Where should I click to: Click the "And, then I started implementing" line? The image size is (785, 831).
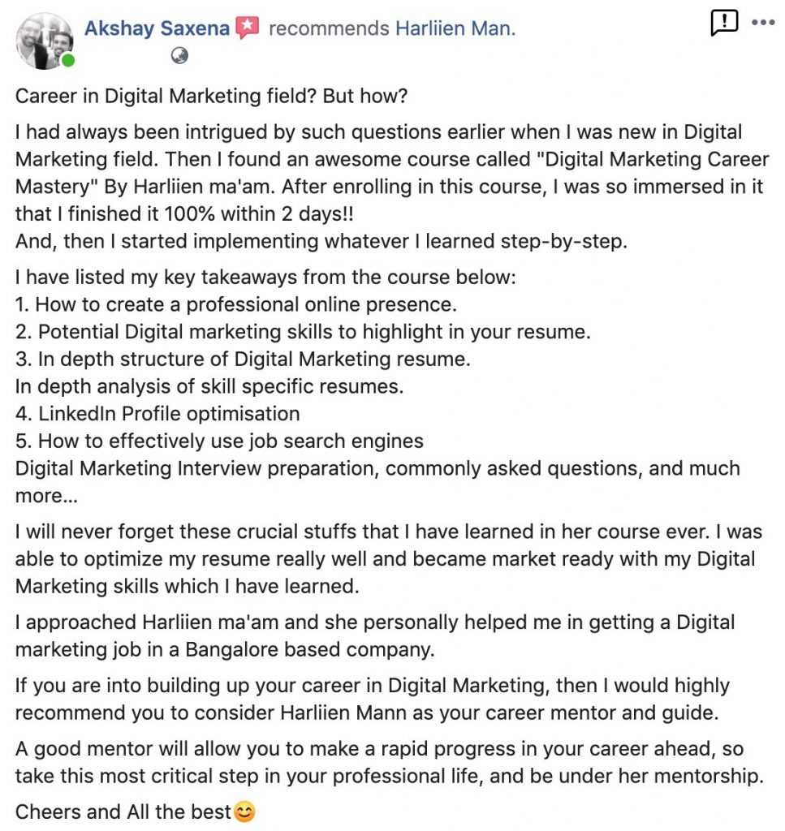click(321, 241)
